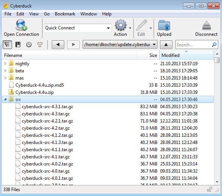Open the Edit dropdown arrow
222x196 pixels.
click(x=151, y=28)
